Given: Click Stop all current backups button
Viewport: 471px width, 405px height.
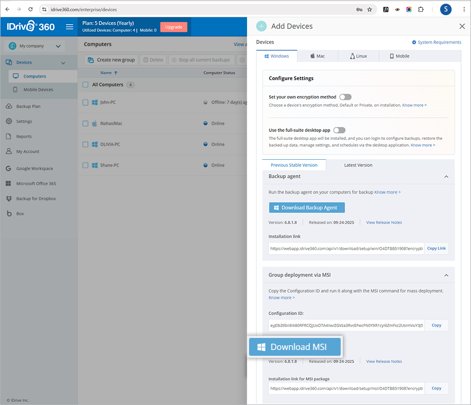Looking at the screenshot, I should (201, 60).
